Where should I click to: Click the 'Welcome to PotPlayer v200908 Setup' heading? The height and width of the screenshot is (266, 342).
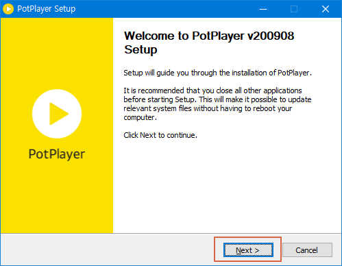point(209,43)
